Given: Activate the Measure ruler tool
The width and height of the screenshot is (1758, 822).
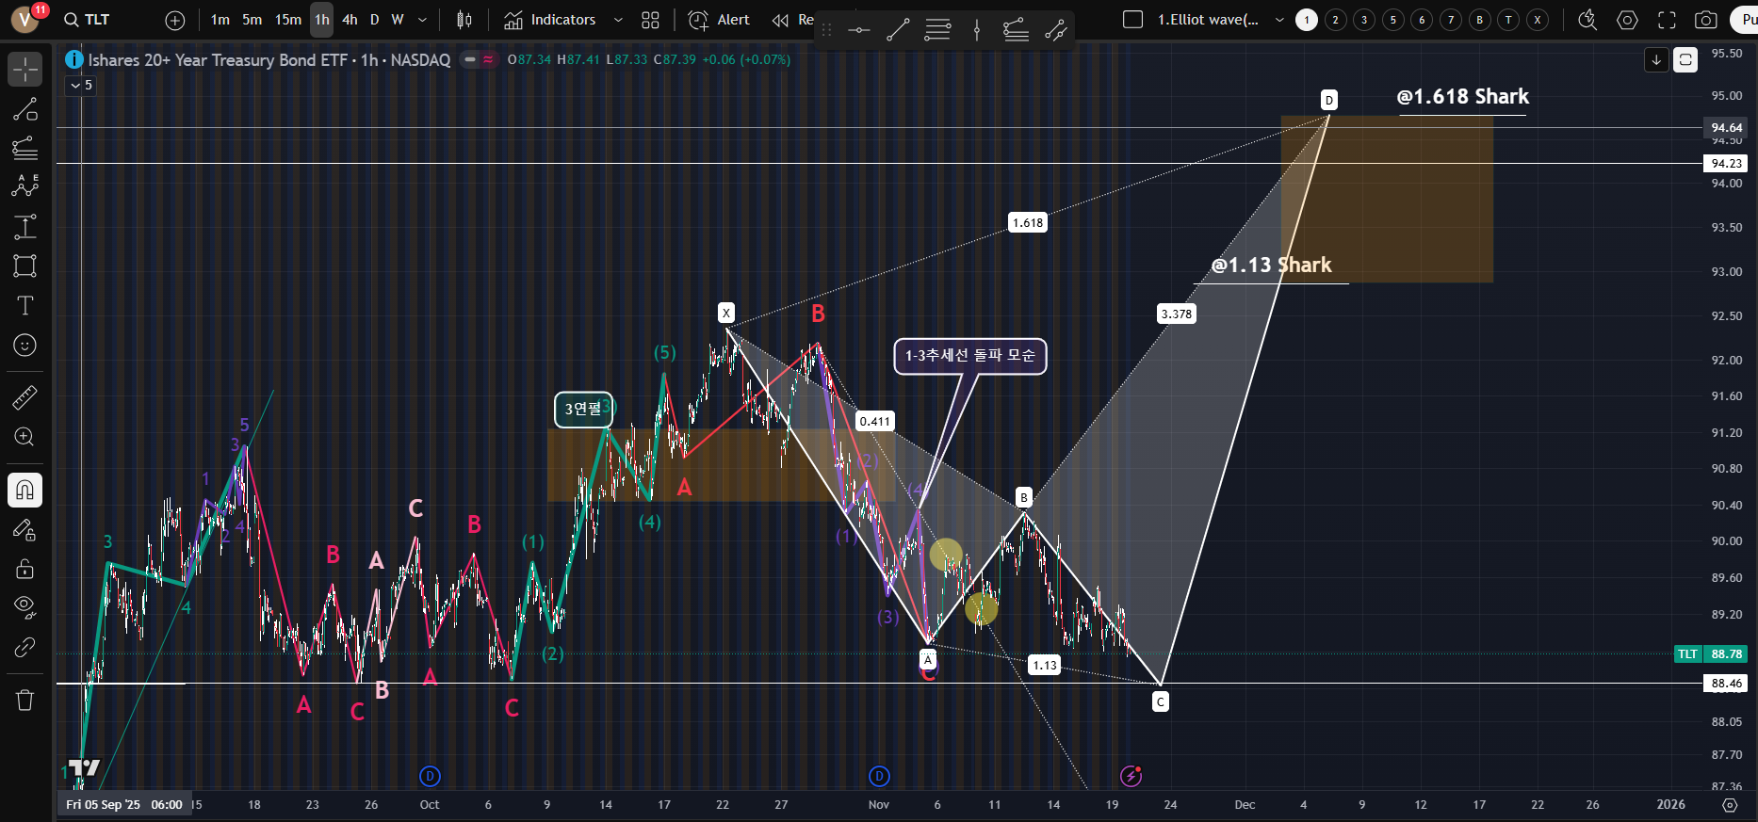Looking at the screenshot, I should pyautogui.click(x=25, y=398).
